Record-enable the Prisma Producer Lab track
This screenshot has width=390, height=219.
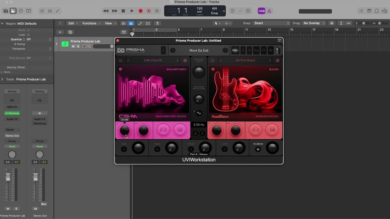84,47
